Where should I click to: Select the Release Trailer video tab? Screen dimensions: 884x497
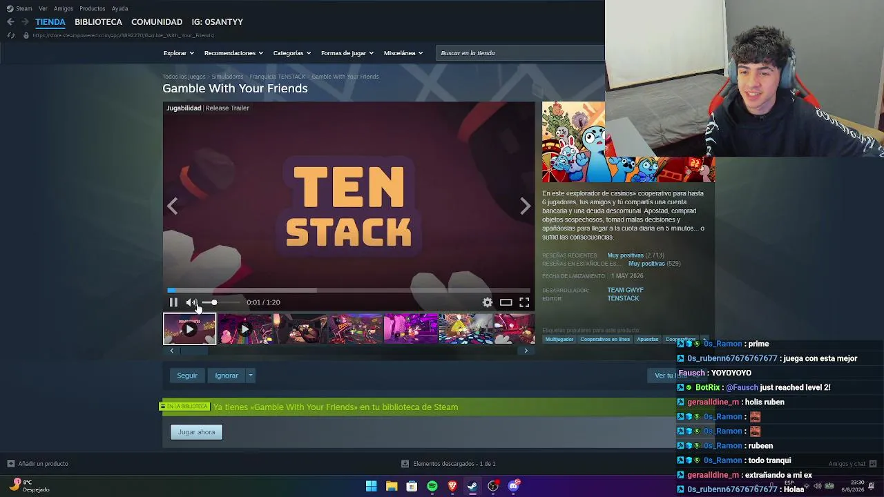point(227,108)
